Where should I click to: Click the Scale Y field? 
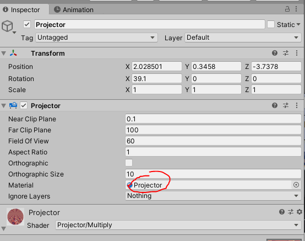(216, 90)
